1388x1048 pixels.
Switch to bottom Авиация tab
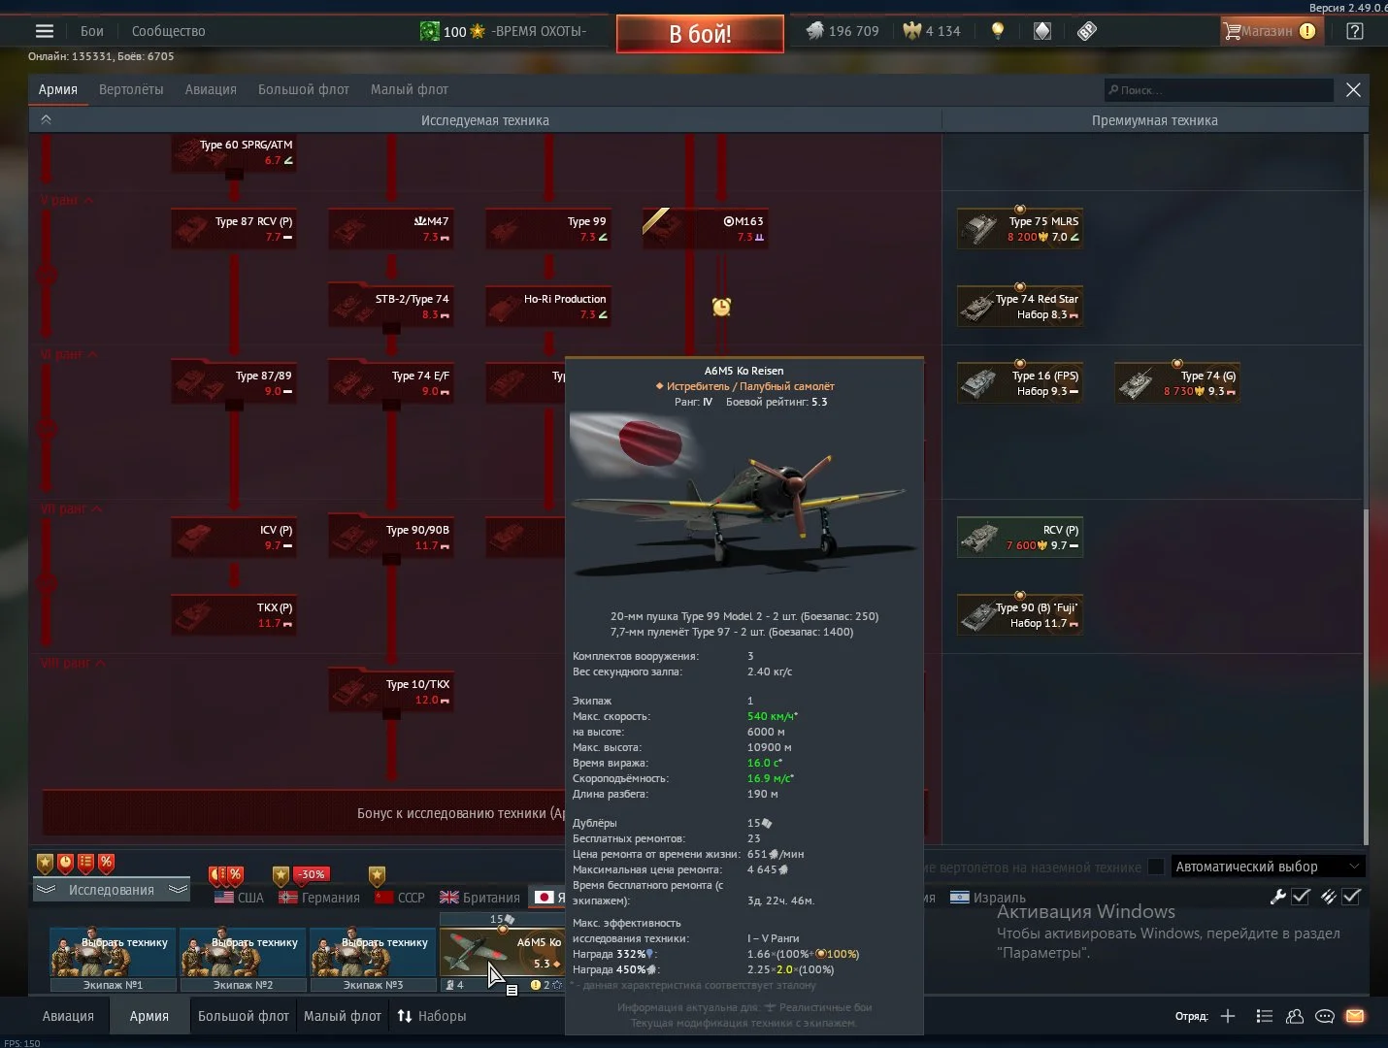tap(68, 1016)
